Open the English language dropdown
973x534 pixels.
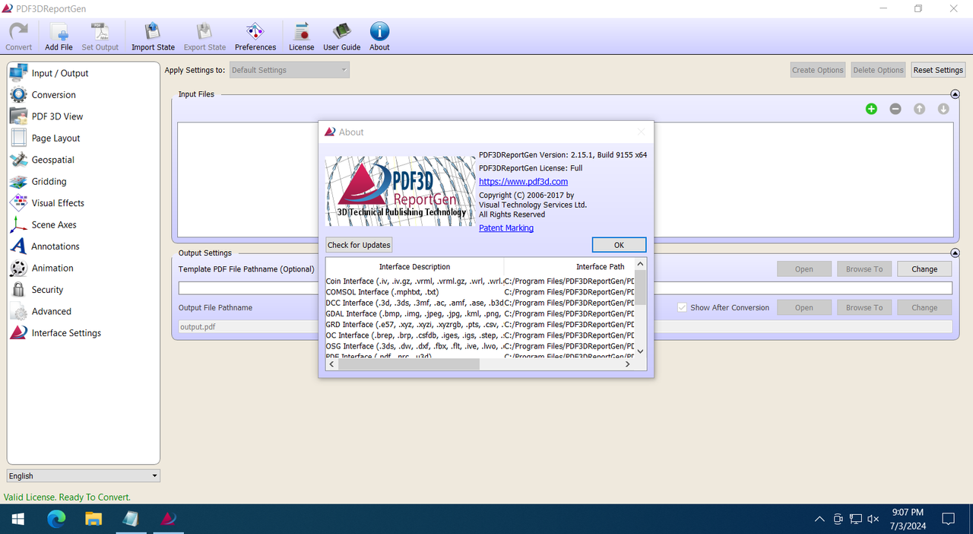click(x=84, y=475)
